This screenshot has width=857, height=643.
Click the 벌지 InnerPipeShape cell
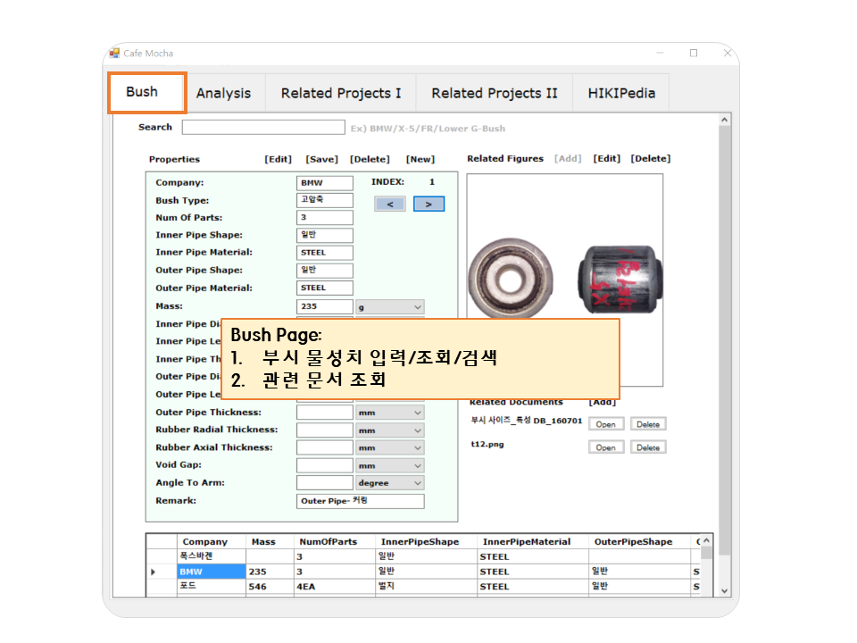(x=427, y=586)
